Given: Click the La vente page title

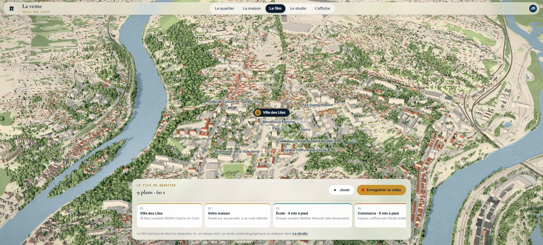Looking at the screenshot, I should [x=32, y=6].
